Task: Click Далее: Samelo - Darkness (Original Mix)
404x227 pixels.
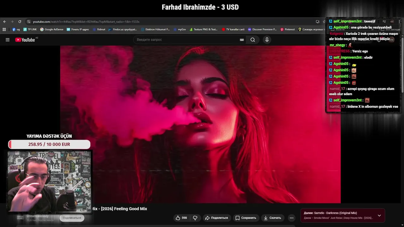Action: (330, 213)
